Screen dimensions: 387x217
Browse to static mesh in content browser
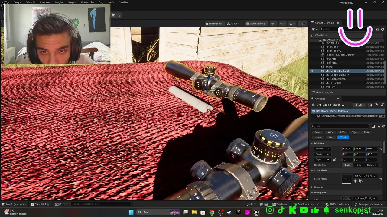click(361, 181)
